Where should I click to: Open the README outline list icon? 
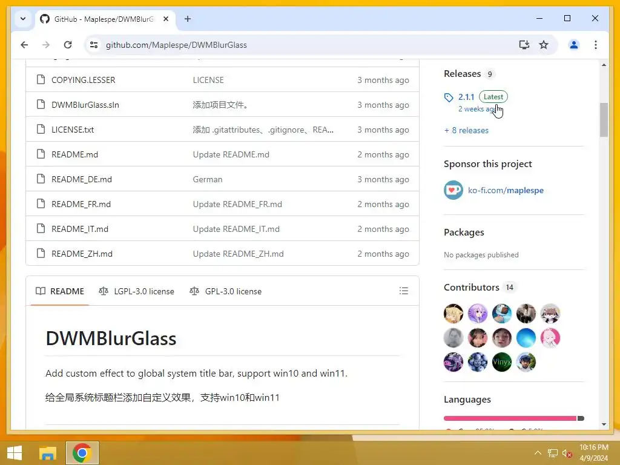click(404, 291)
